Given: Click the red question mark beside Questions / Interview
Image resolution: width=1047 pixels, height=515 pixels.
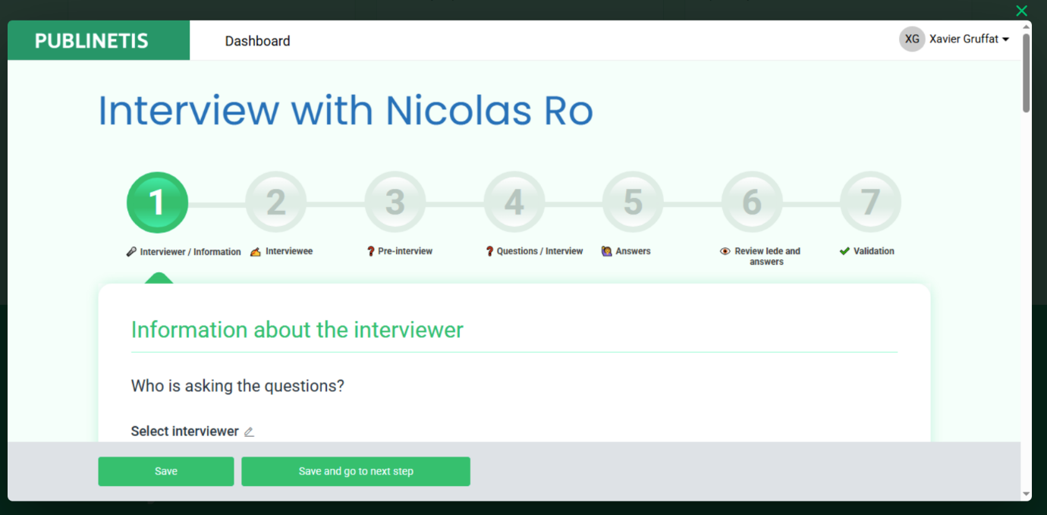Looking at the screenshot, I should click(x=490, y=251).
